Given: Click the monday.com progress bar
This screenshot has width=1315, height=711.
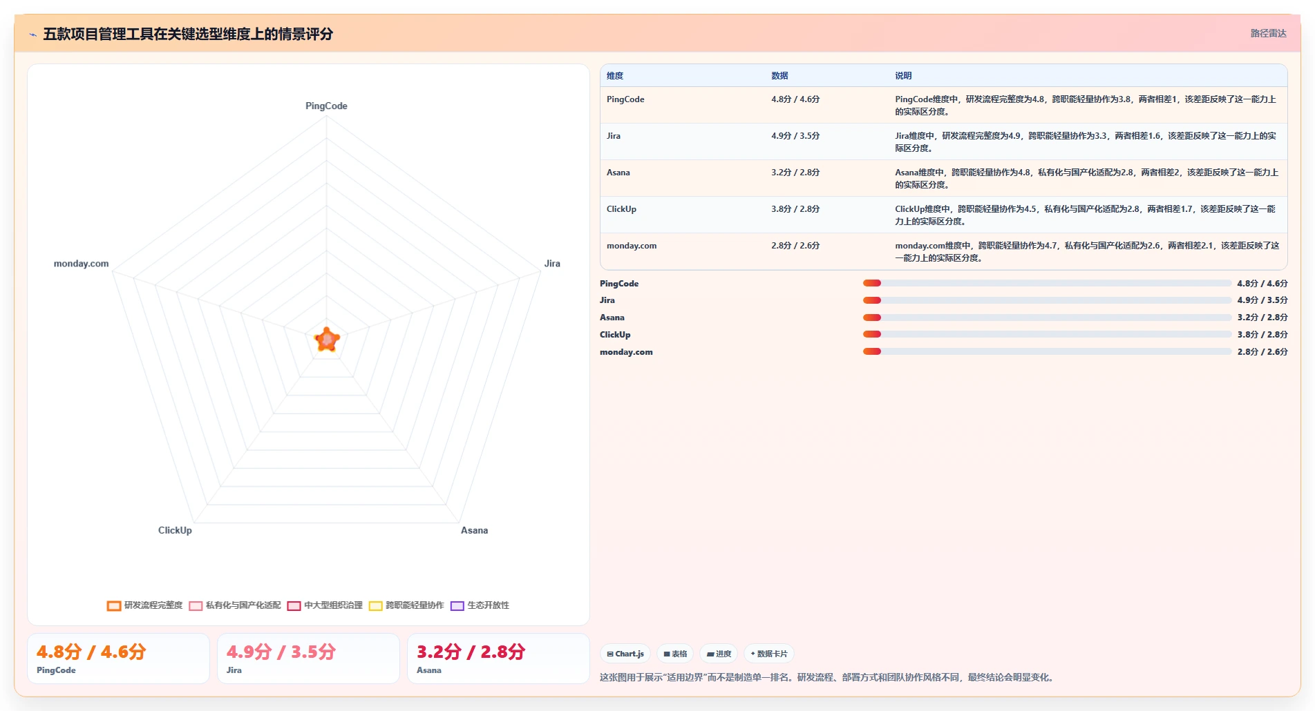Looking at the screenshot, I should pyautogui.click(x=1047, y=351).
